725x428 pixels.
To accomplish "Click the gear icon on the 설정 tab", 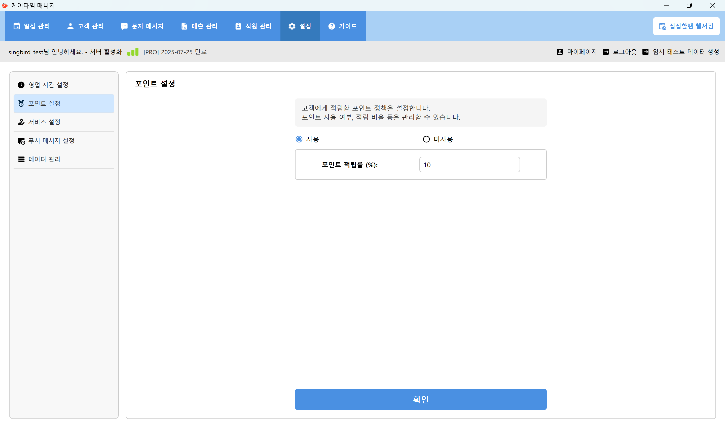I will tap(292, 26).
